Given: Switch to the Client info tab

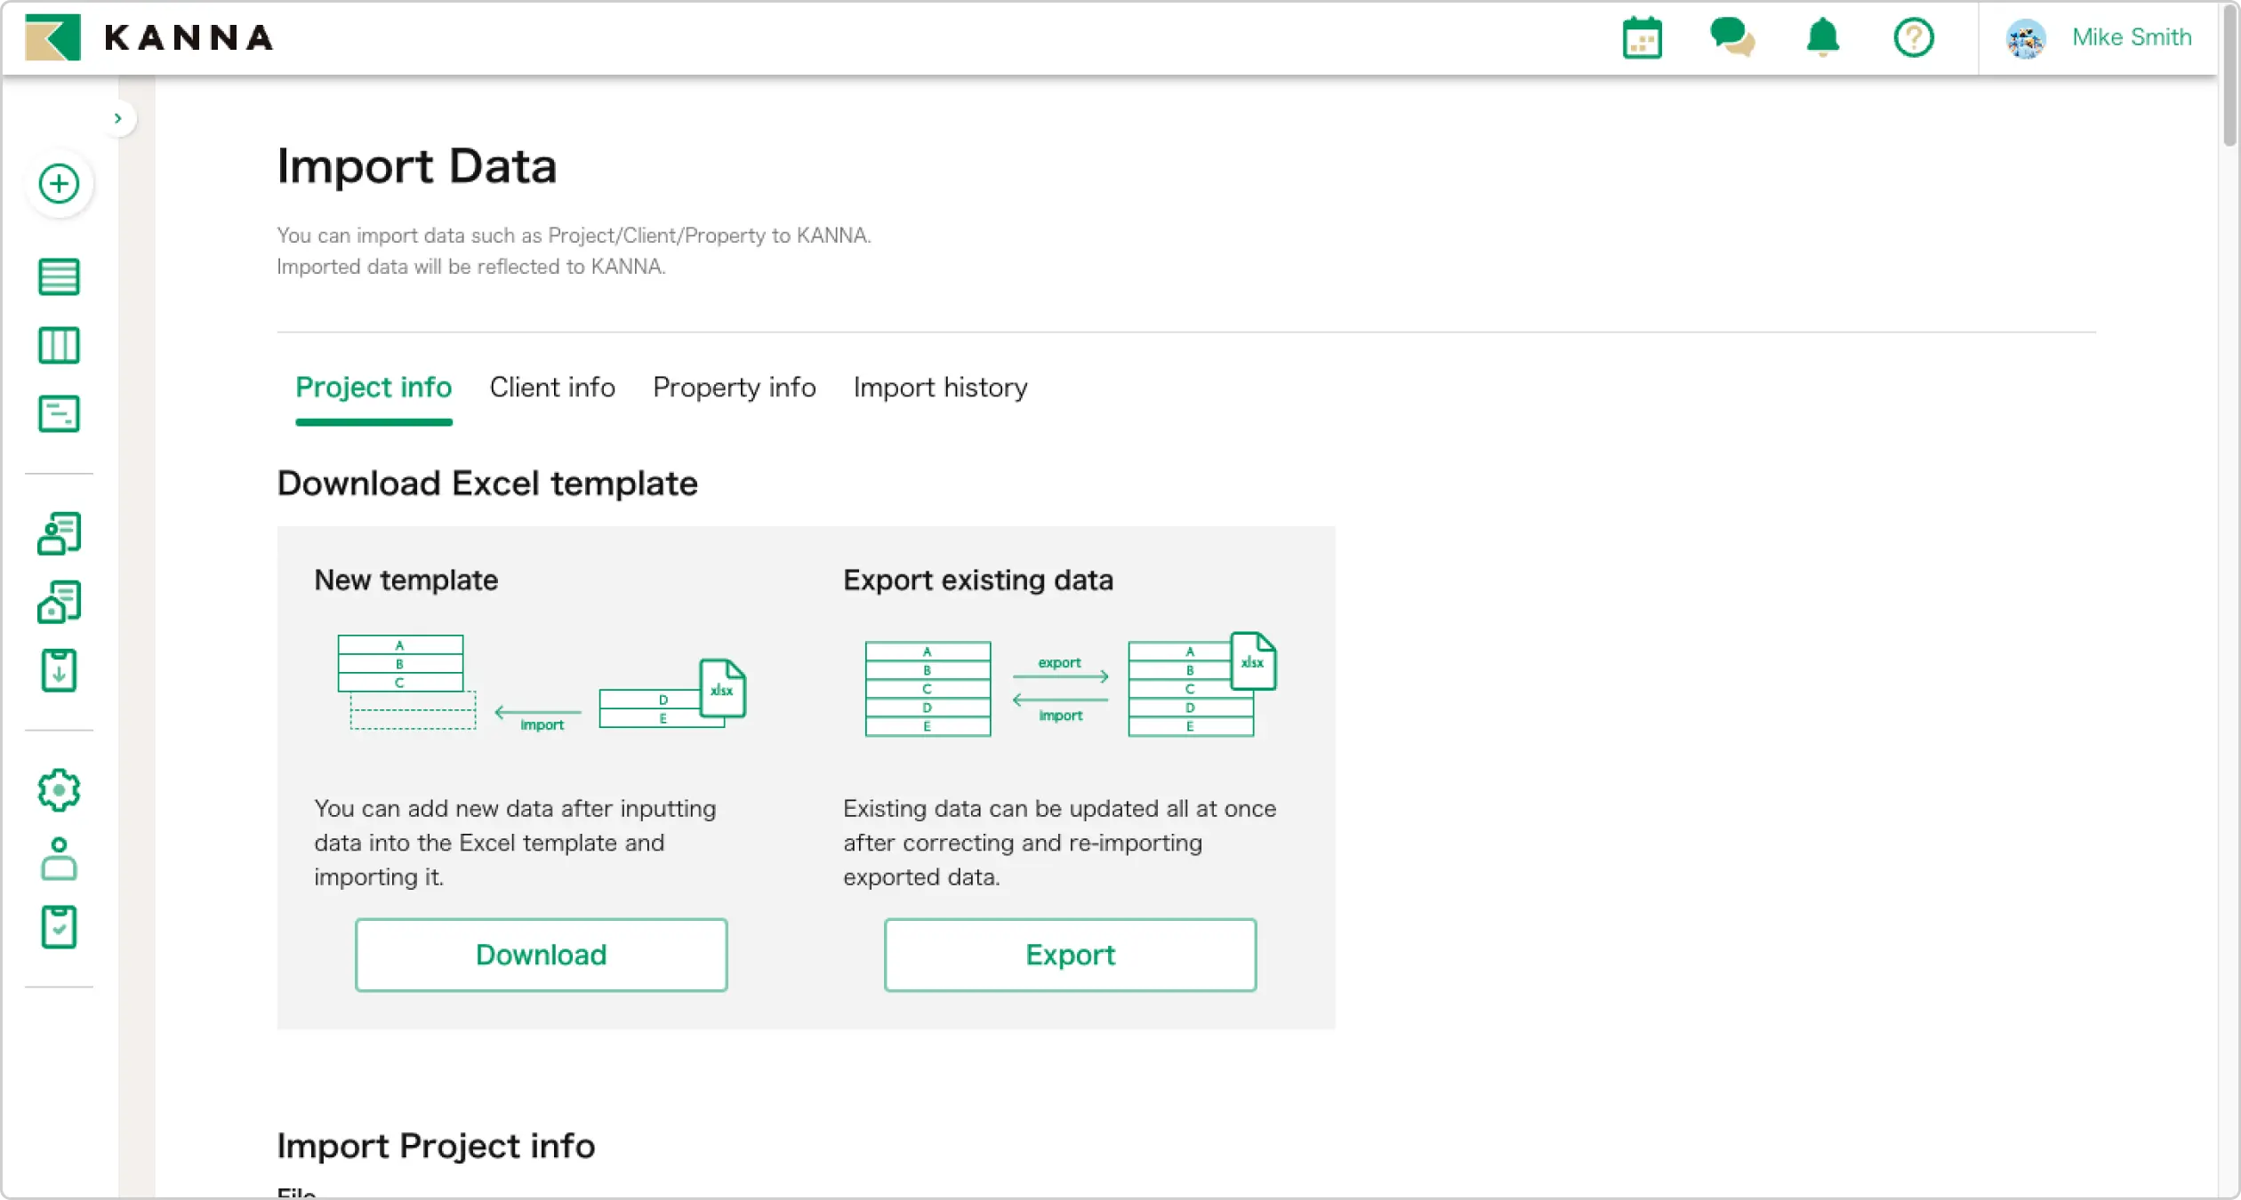Looking at the screenshot, I should pos(551,388).
